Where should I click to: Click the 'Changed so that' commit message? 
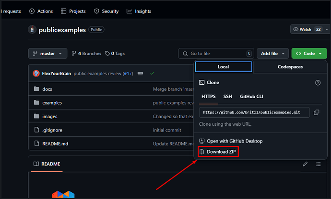[x=173, y=116]
